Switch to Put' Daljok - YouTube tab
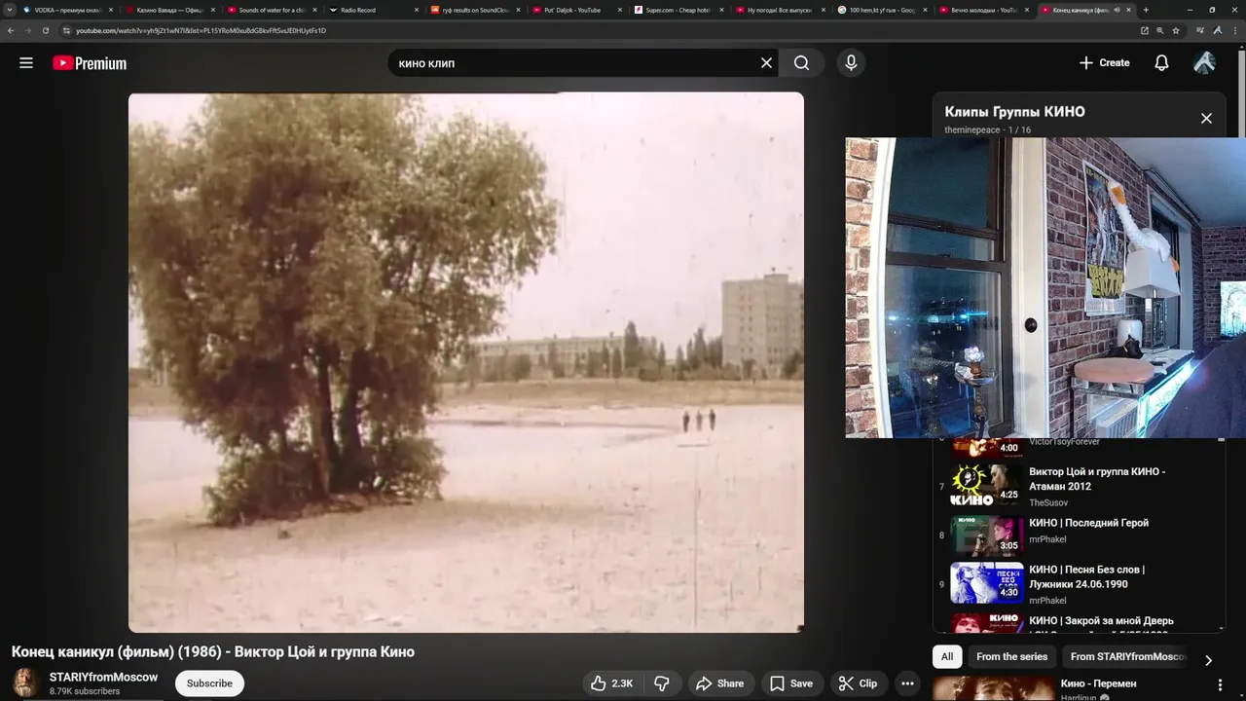Image resolution: width=1246 pixels, height=701 pixels. point(574,10)
